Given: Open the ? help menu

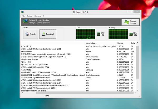Looking at the screenshot, I should pos(43,16).
